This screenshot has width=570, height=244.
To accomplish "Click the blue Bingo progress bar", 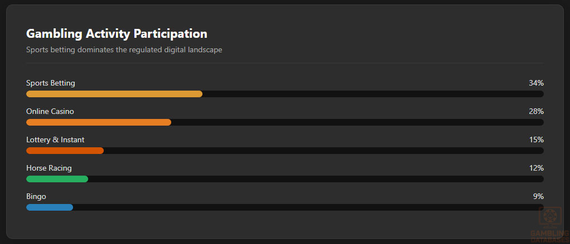I will (49, 207).
